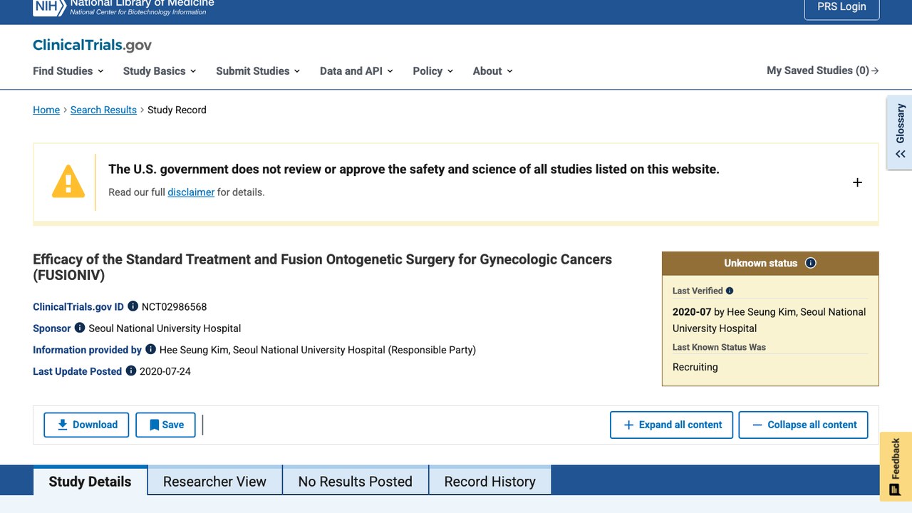This screenshot has width=912, height=513.
Task: Click info icon next to Last Verified
Action: point(730,291)
